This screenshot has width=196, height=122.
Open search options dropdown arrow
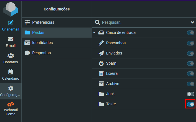pyautogui.click(x=192, y=22)
